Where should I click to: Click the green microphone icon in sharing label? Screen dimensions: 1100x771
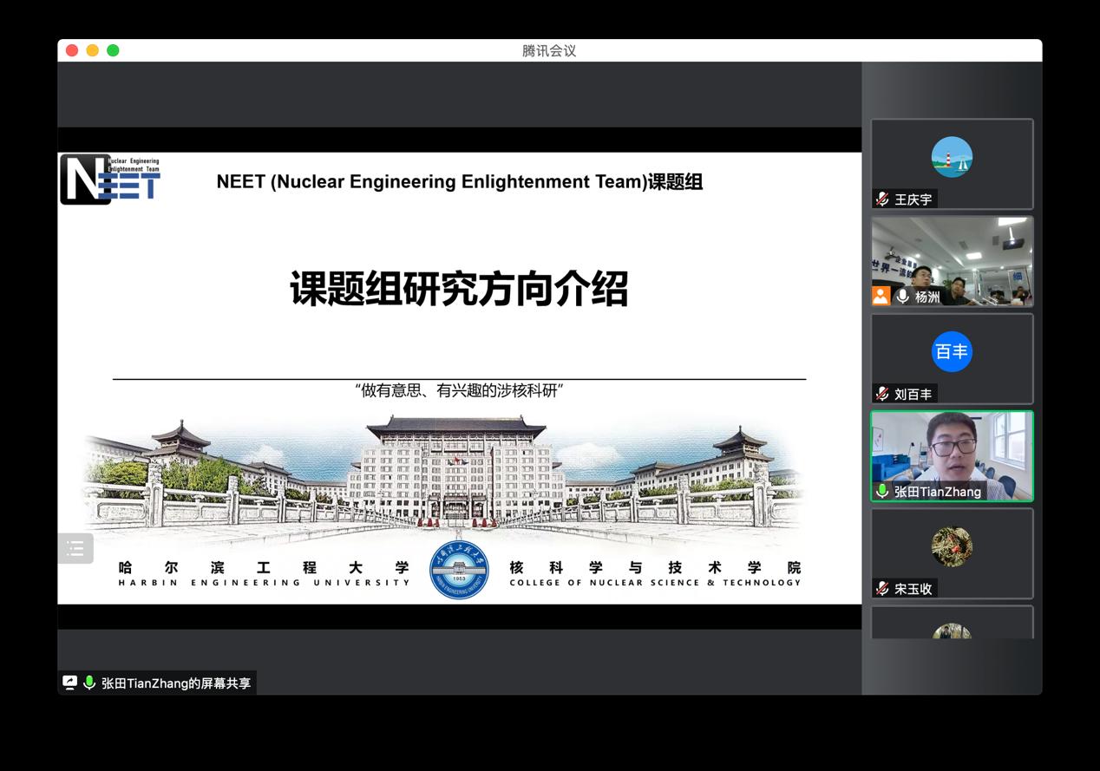[88, 683]
